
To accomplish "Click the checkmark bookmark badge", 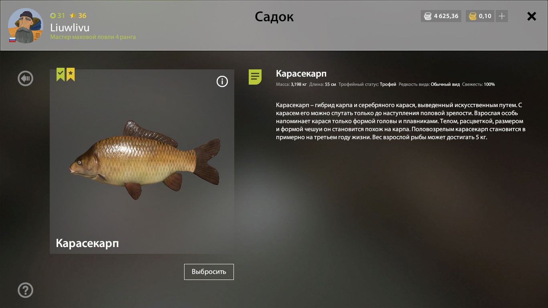I will tap(61, 75).
